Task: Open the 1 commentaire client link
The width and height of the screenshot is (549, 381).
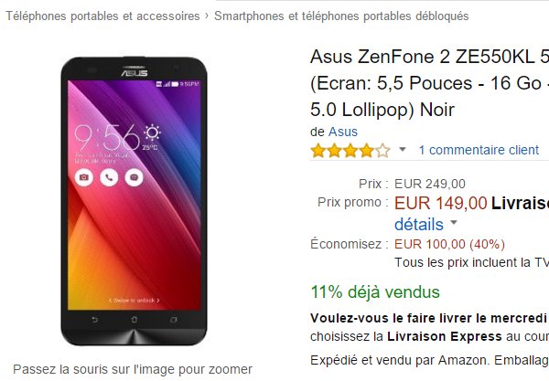Action: [x=479, y=150]
